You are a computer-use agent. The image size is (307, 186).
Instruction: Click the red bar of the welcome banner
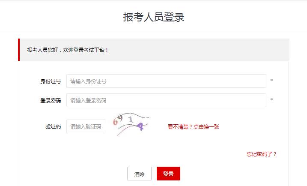tap(19, 50)
